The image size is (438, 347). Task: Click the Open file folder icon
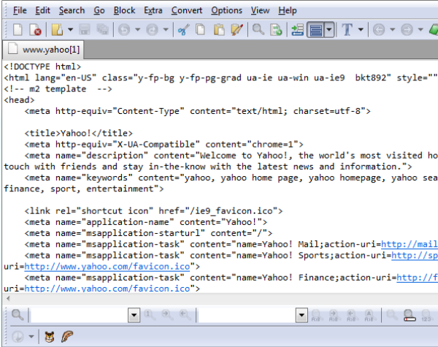[x=57, y=30]
